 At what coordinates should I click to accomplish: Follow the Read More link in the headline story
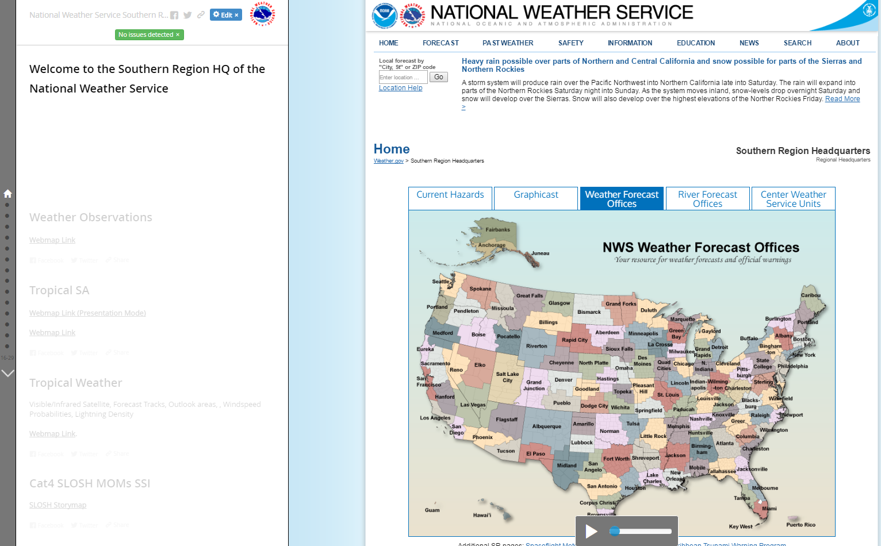tap(842, 99)
